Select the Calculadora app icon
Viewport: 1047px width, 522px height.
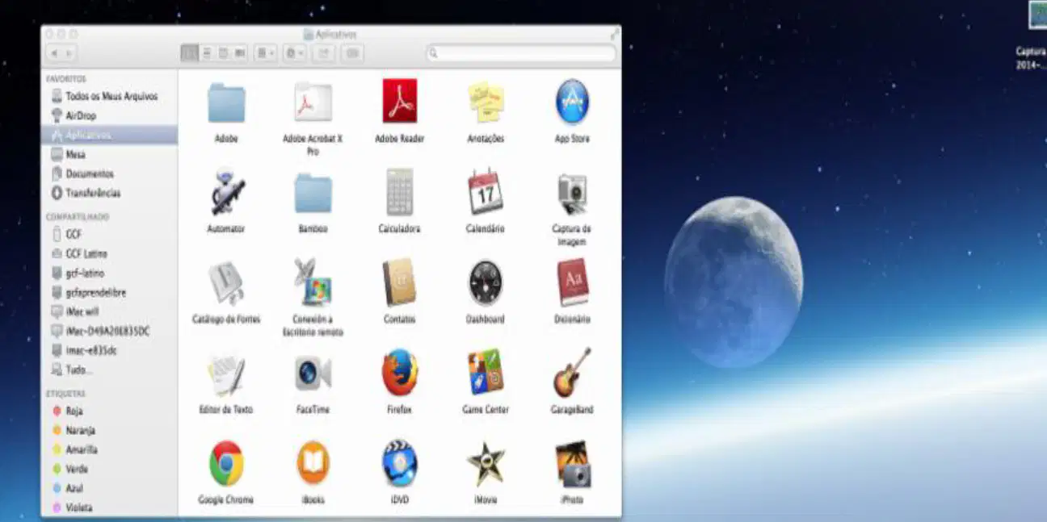tap(399, 192)
